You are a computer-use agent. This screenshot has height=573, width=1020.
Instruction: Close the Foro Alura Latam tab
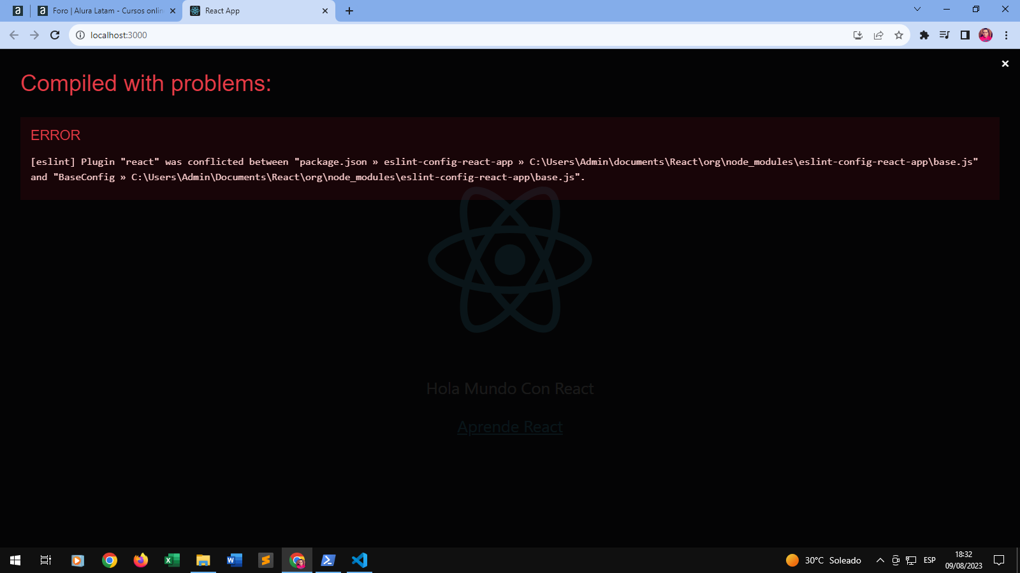click(173, 11)
